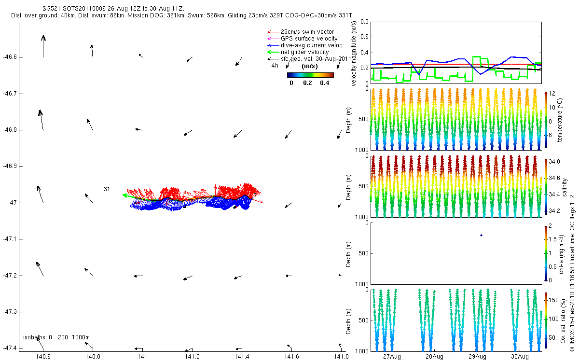This screenshot has height=362, width=579.
Task: Click the salinity depth profile plot
Action: (x=456, y=186)
